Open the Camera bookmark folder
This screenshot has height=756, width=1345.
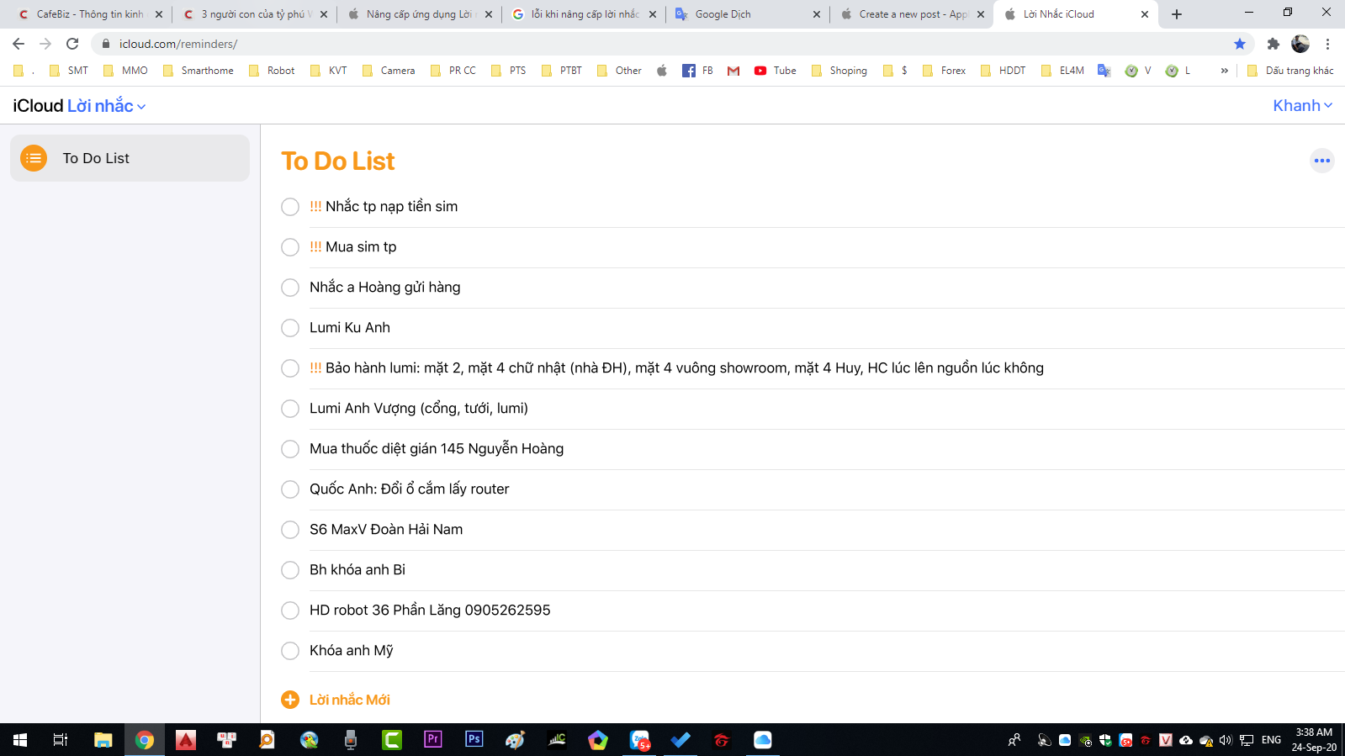pyautogui.click(x=389, y=71)
